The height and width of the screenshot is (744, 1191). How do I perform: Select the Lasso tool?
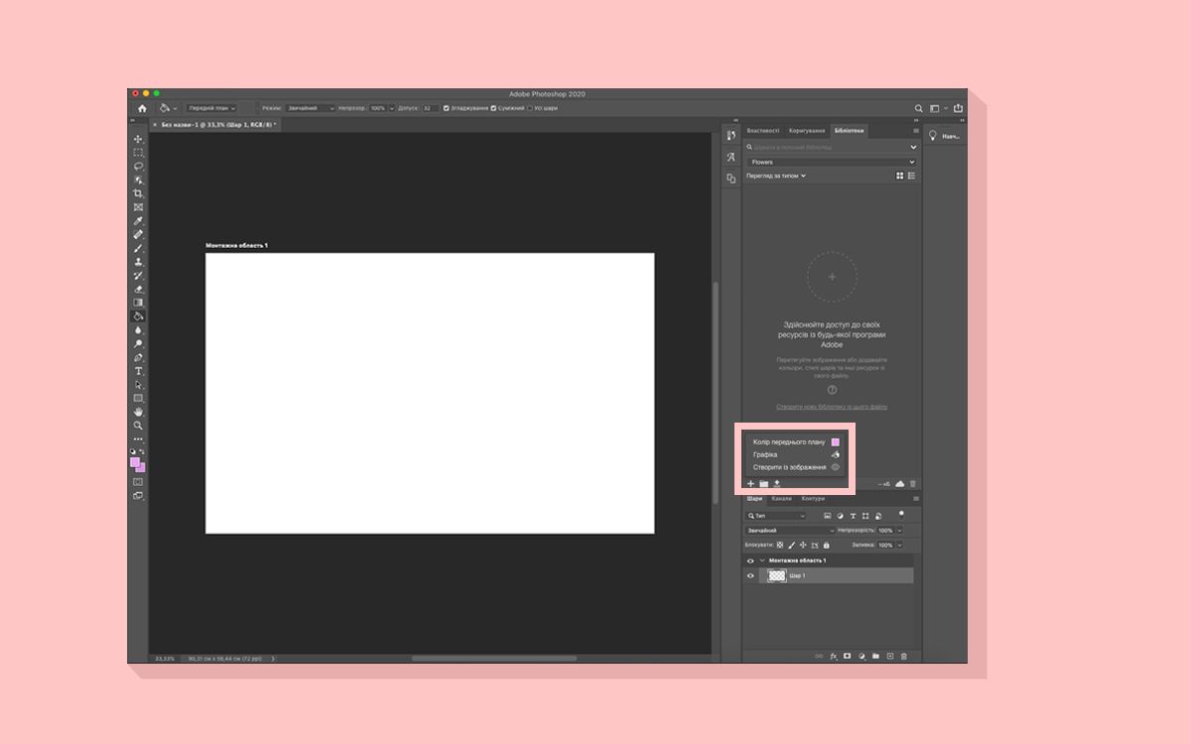(138, 166)
